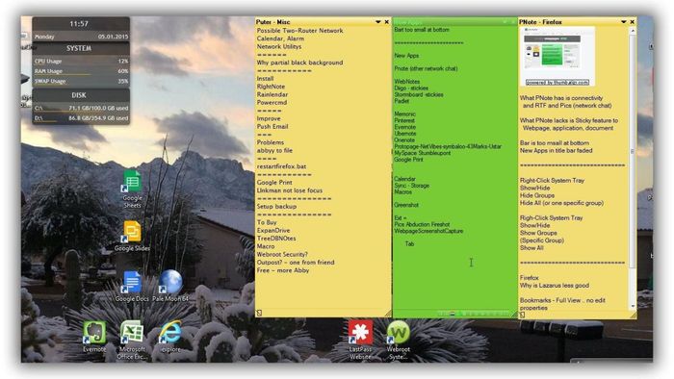
Task: Click 'Bart too small at bottom' in green note
Action: pos(422,30)
